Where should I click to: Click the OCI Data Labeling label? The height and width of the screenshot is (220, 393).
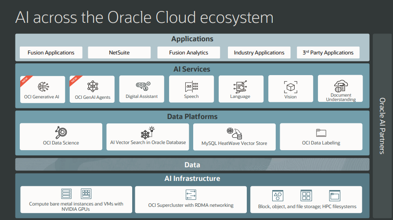coord(321,143)
